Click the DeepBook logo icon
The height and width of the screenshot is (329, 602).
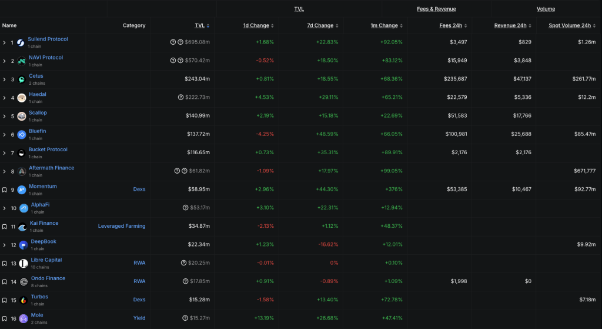(23, 245)
